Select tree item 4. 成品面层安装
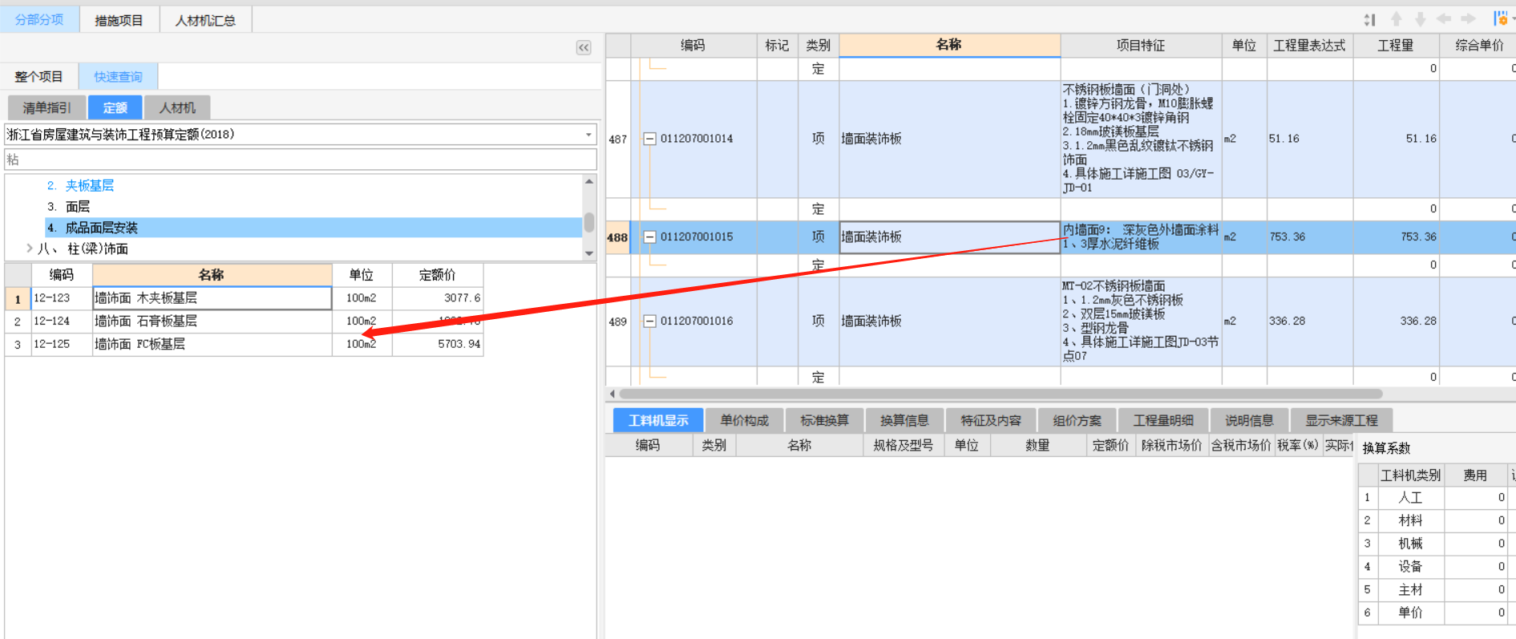Image resolution: width=1516 pixels, height=639 pixels. coord(313,228)
